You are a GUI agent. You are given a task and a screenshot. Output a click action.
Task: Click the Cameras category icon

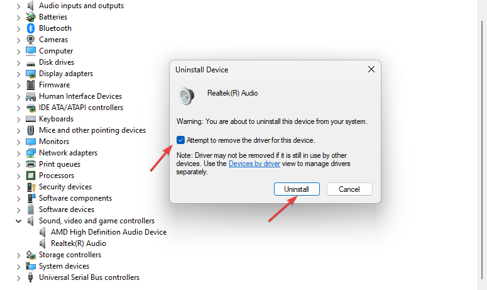tap(31, 40)
